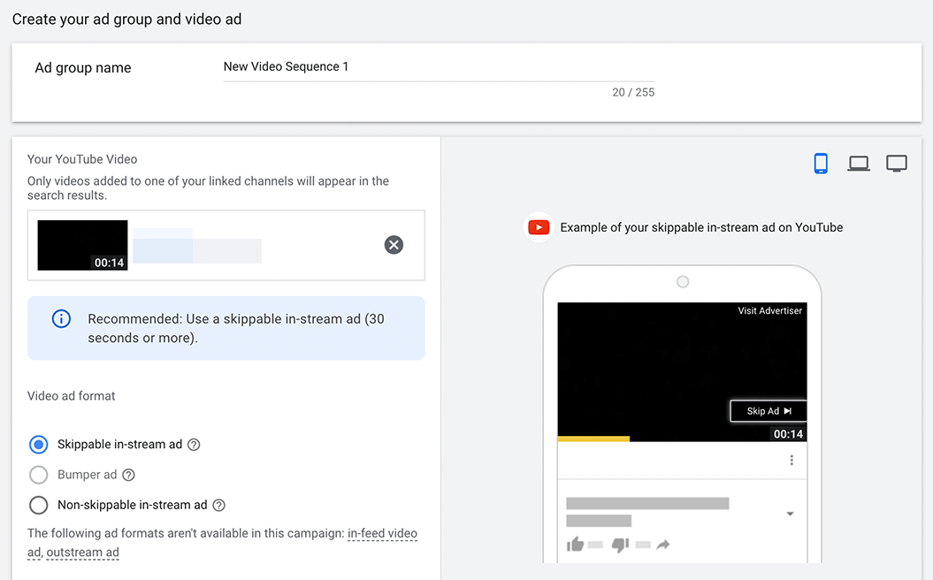
Task: Click the yellow ad progress bar
Action: click(593, 439)
